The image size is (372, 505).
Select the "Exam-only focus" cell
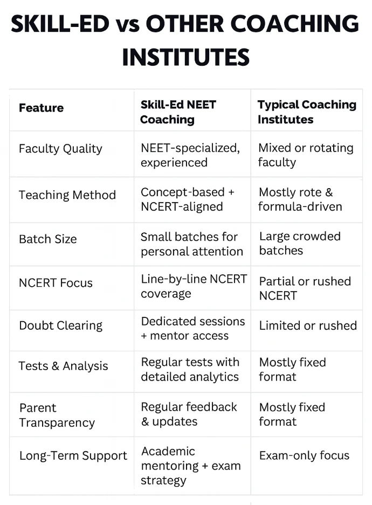304,455
